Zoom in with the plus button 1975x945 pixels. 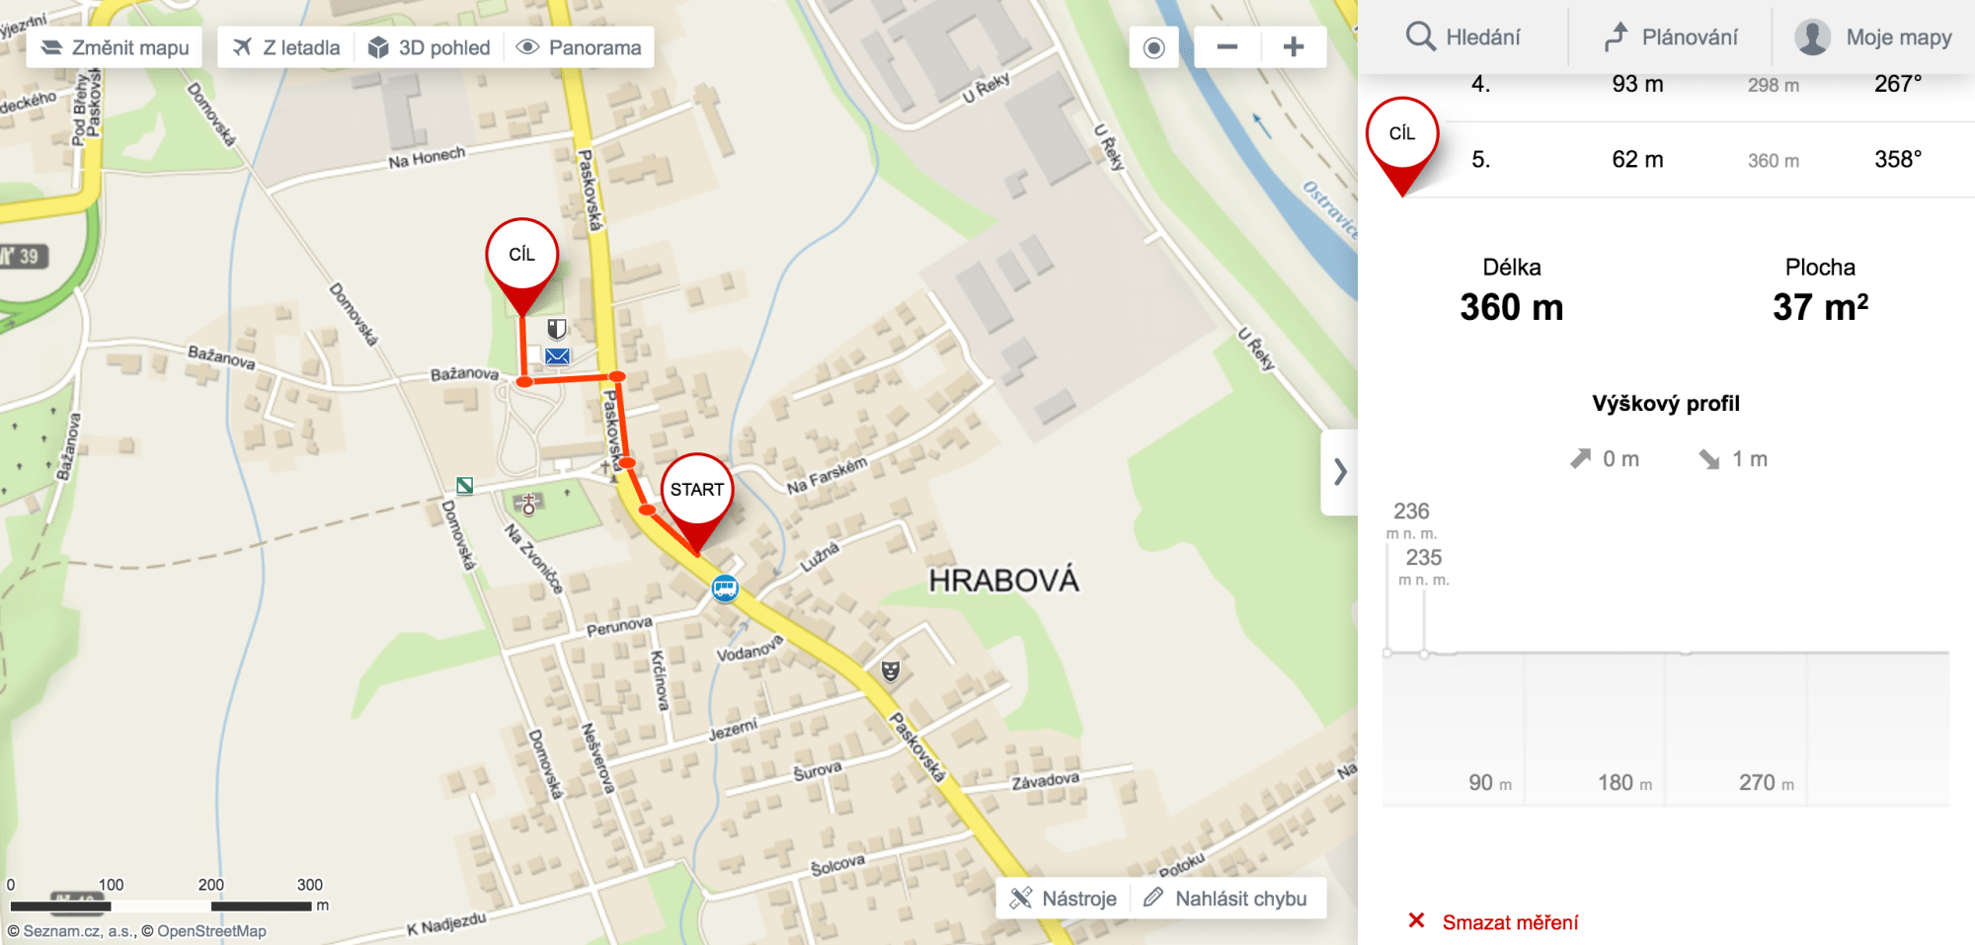pos(1294,46)
